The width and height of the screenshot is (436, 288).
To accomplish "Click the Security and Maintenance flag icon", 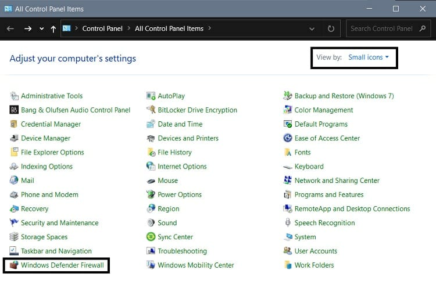I will [15, 223].
